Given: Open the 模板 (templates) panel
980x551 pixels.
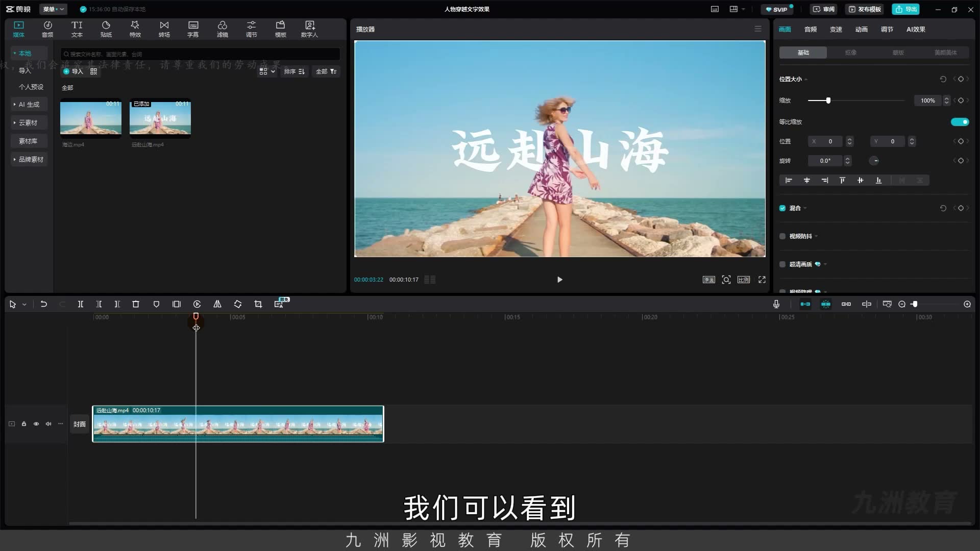Looking at the screenshot, I should pyautogui.click(x=280, y=29).
